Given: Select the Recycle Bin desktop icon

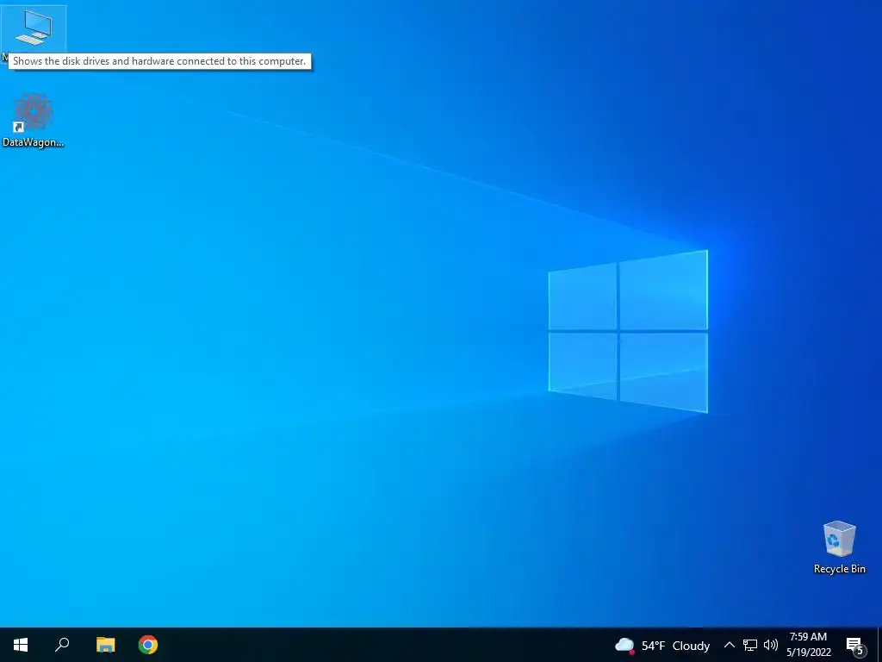Looking at the screenshot, I should click(839, 547).
